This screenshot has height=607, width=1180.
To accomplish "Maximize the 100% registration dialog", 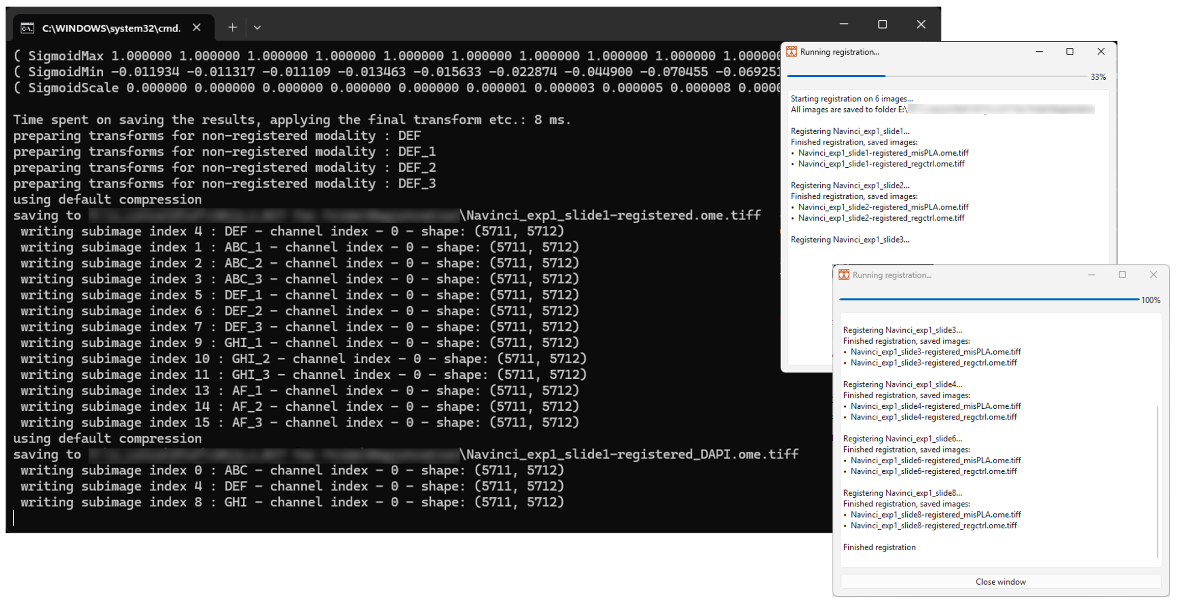I will coord(1122,275).
